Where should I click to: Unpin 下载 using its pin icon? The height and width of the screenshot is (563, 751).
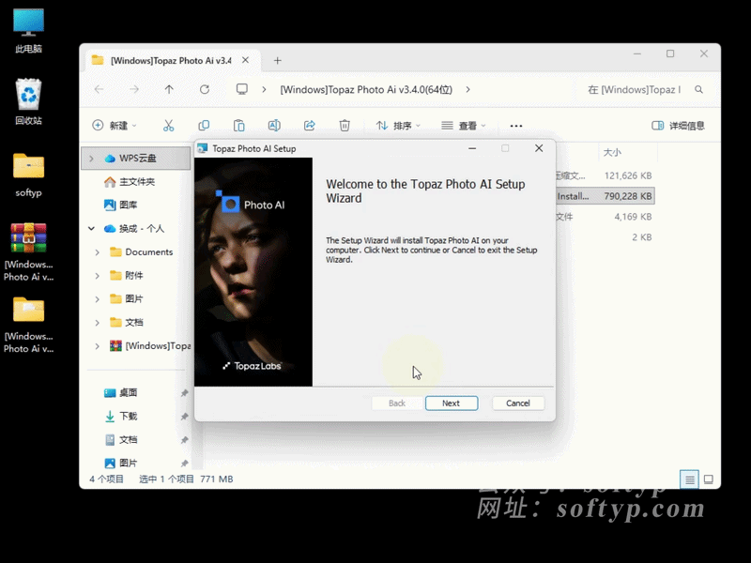[184, 417]
